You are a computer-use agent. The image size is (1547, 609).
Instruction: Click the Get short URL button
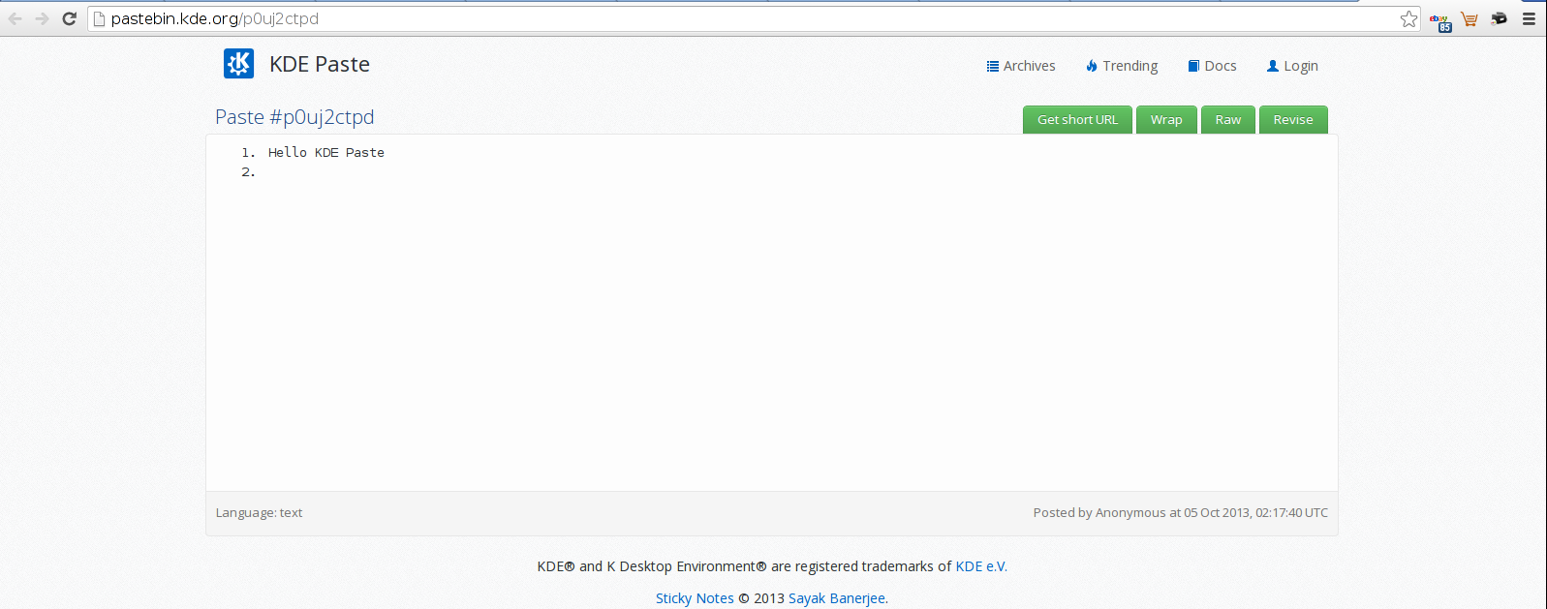(1077, 120)
